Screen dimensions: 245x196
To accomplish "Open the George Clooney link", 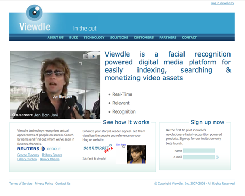I will [28, 155].
